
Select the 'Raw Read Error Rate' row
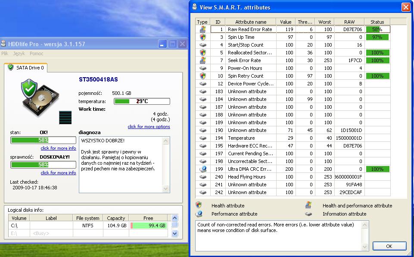pyautogui.click(x=293, y=29)
